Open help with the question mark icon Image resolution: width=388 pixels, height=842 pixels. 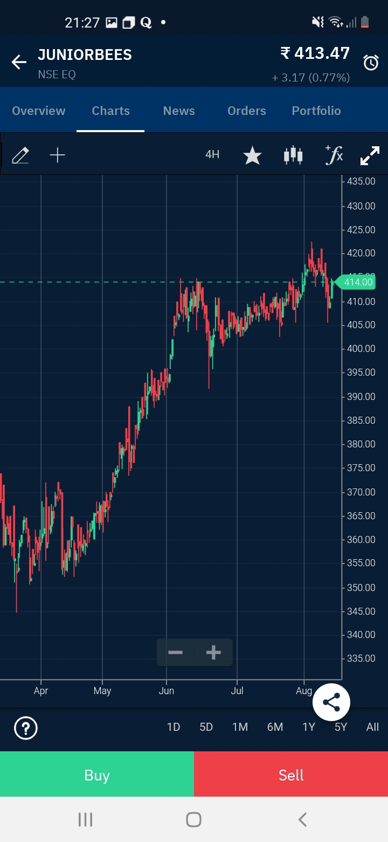(x=25, y=728)
